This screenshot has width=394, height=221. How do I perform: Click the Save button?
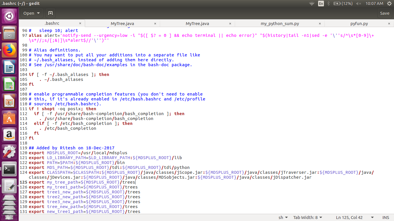[x=385, y=13]
